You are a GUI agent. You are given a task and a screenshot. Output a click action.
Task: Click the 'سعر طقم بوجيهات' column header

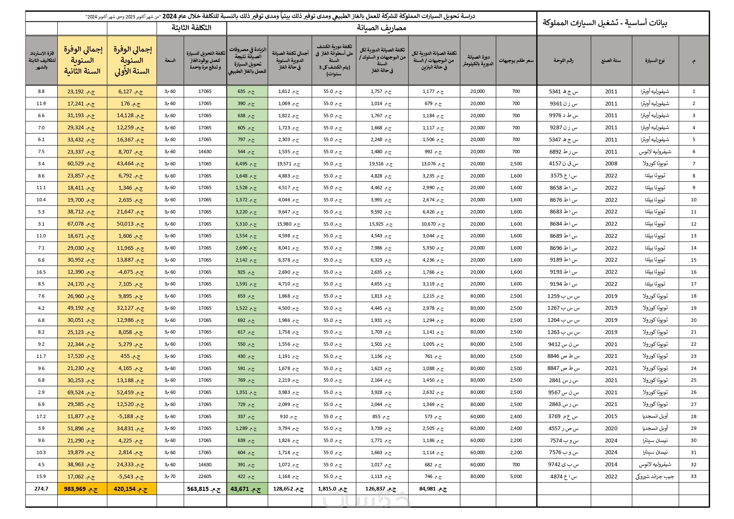pyautogui.click(x=516, y=61)
